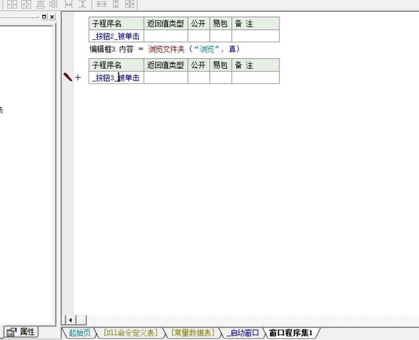Screen dimensions: 419x340
Task: Click the “浏览” string argument
Action: coord(207,49)
